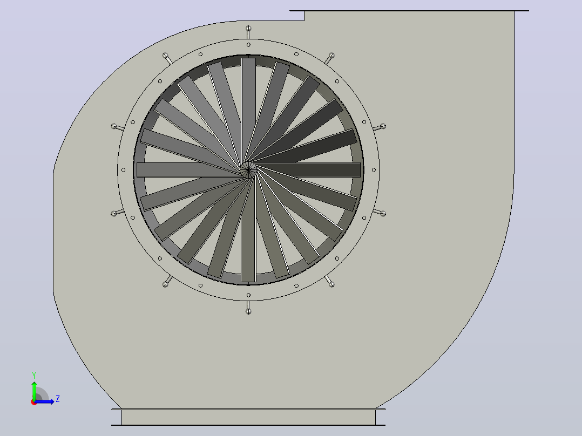Select the volute housing side plate
582x436 pixels.
(x=427, y=223)
